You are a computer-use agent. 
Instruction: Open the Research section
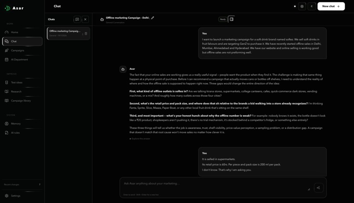22,92
